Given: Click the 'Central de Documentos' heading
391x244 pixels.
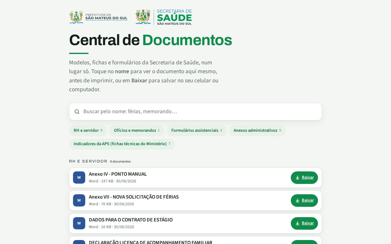Looking at the screenshot, I should tap(151, 40).
